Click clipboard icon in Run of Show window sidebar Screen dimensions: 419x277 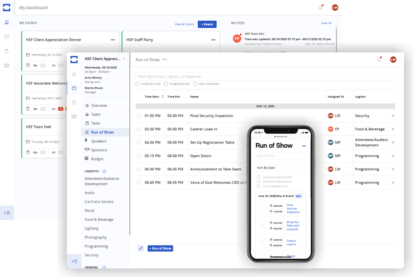click(x=74, y=102)
